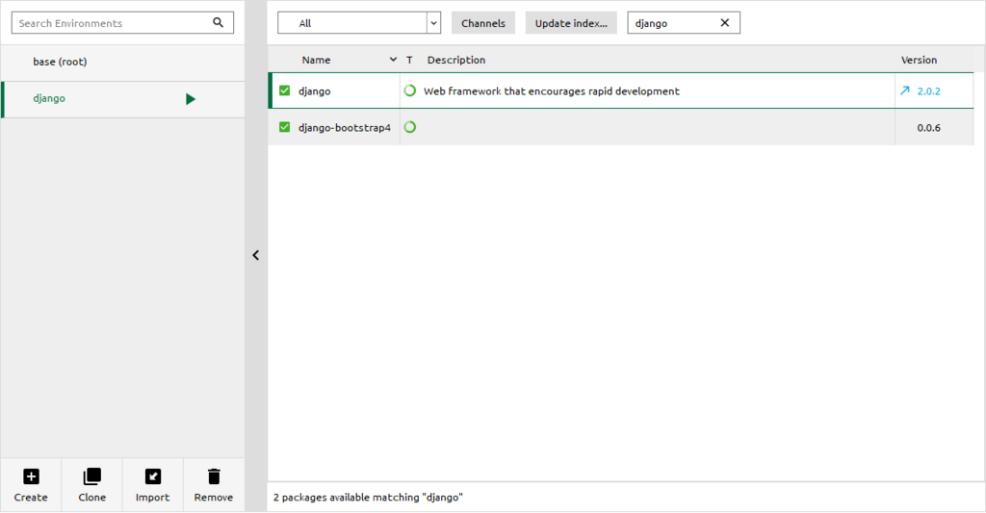
Task: Click version 0.0.6 of django-bootstrap4
Action: point(929,128)
